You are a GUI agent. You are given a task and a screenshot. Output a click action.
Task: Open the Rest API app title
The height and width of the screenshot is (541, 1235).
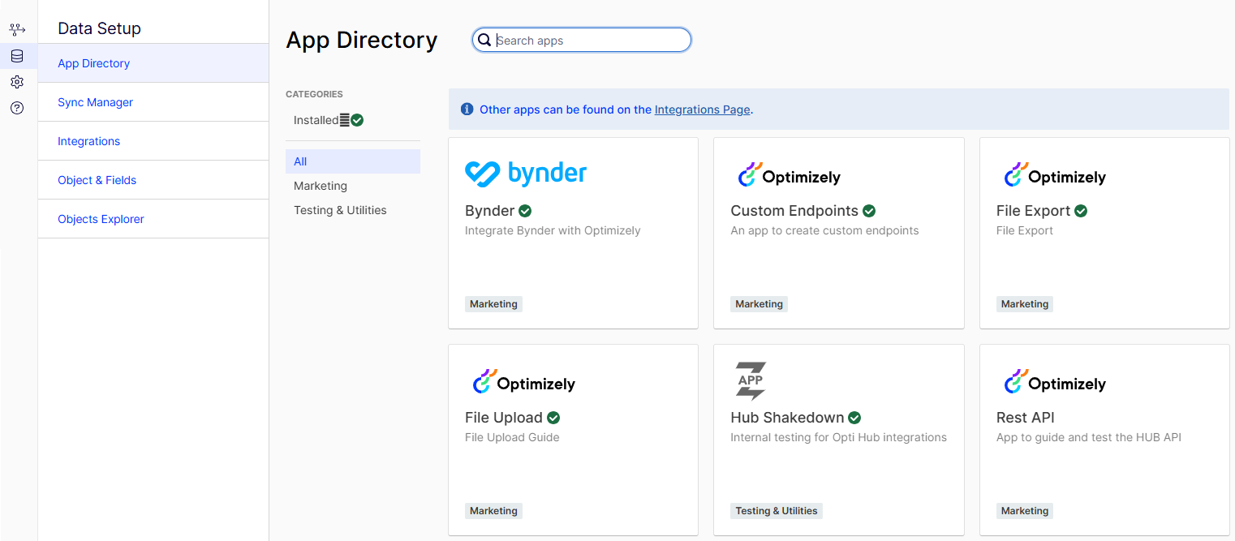tap(1026, 418)
